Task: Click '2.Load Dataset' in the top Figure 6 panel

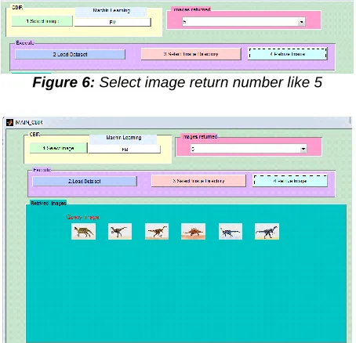Action: (70, 54)
